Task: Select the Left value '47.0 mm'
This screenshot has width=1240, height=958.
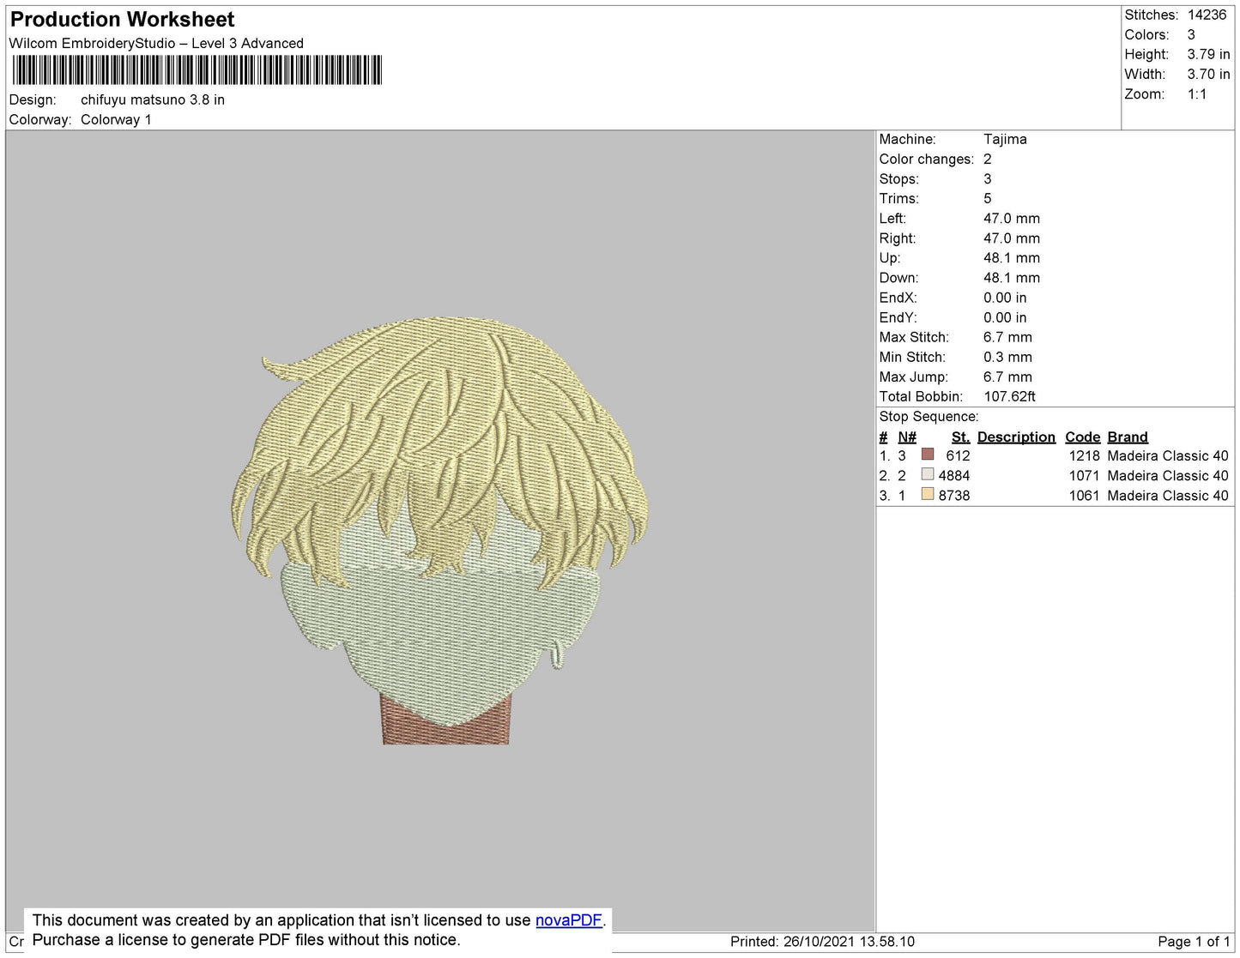Action: tap(1012, 219)
